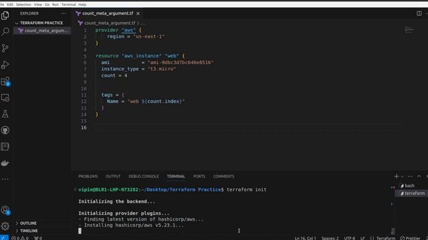Open the Go menu
This screenshot has height=240, width=428.
(x=47, y=5)
